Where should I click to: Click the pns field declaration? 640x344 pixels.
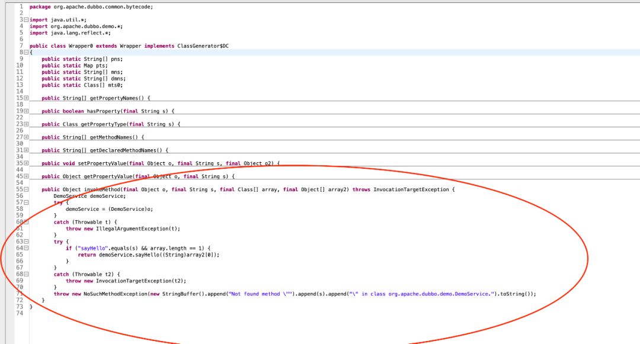click(82, 59)
